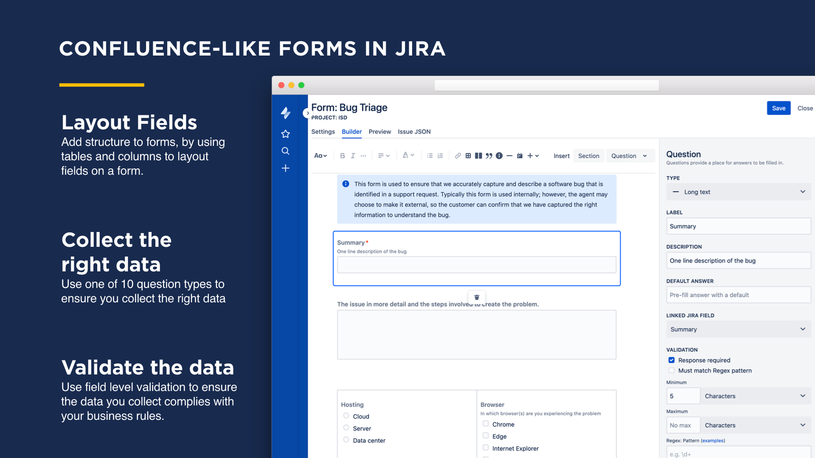Click the Minimum value field showing 5
This screenshot has height=458, width=815.
(x=683, y=396)
